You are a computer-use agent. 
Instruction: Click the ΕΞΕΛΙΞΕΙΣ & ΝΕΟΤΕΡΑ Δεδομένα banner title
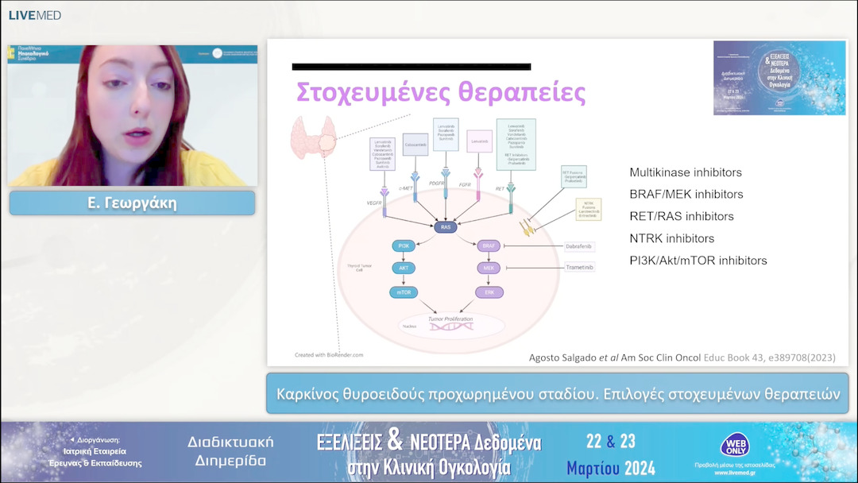429,453
